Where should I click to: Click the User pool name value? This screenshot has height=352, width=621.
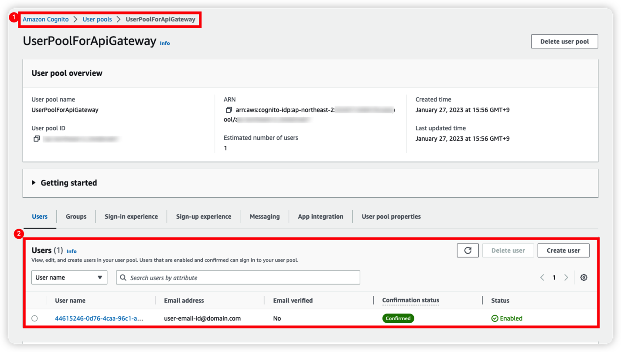(65, 110)
